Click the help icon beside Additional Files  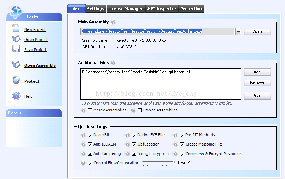(x=113, y=63)
